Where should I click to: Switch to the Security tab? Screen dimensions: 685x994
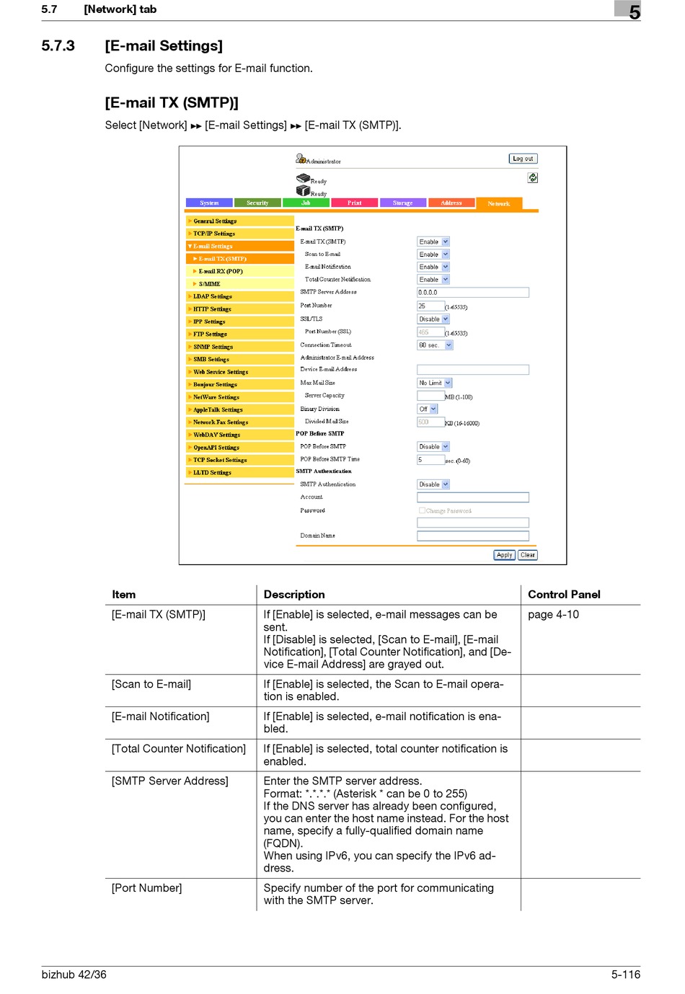pos(257,203)
